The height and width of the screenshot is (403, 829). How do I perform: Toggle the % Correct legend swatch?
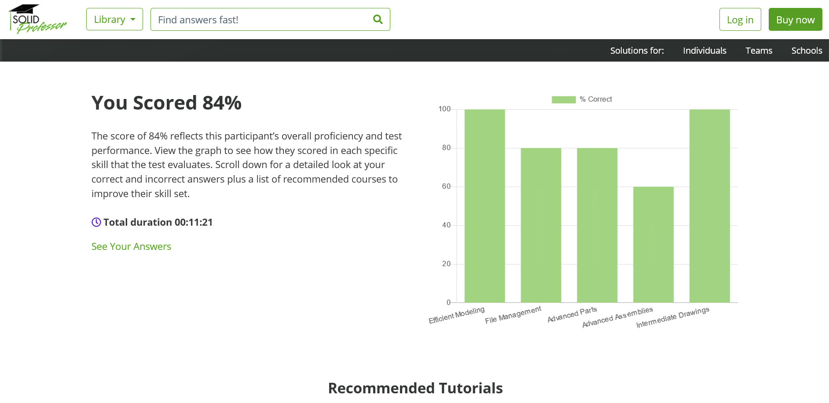pyautogui.click(x=564, y=99)
